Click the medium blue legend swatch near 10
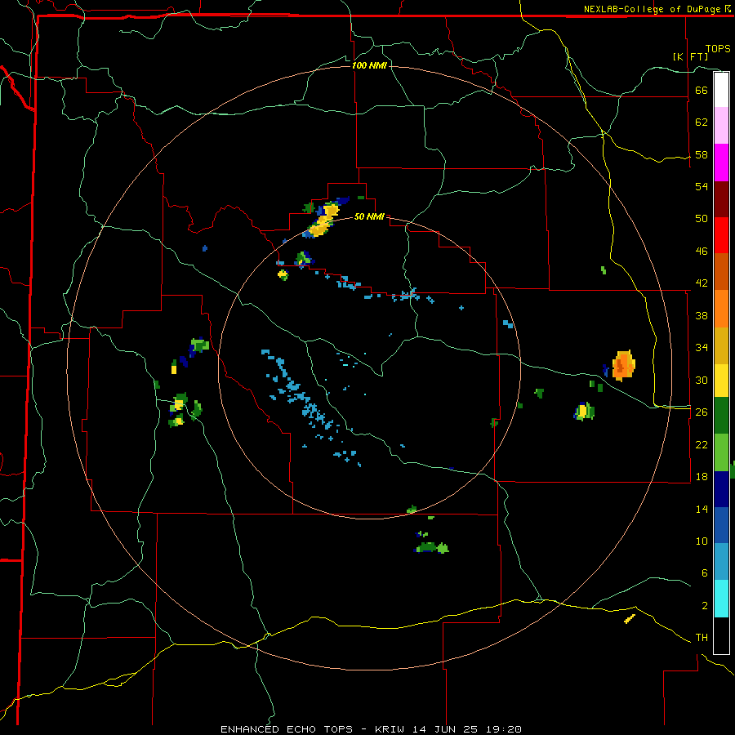This screenshot has width=735, height=735. tap(721, 525)
